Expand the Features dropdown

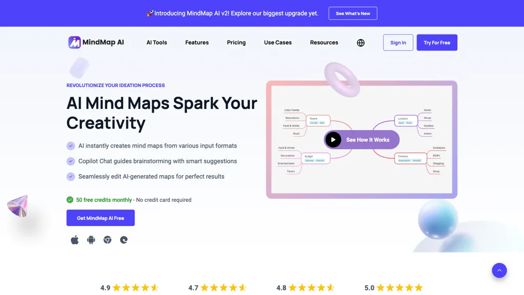[x=196, y=43]
